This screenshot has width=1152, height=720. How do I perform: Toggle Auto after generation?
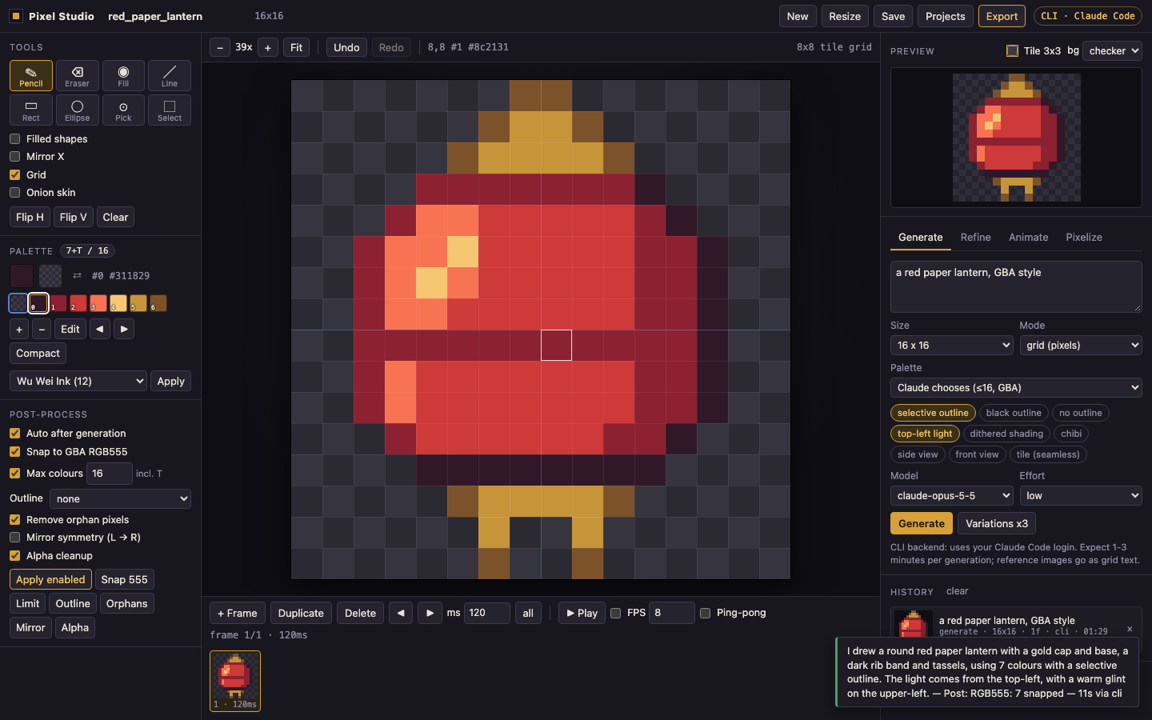point(14,434)
